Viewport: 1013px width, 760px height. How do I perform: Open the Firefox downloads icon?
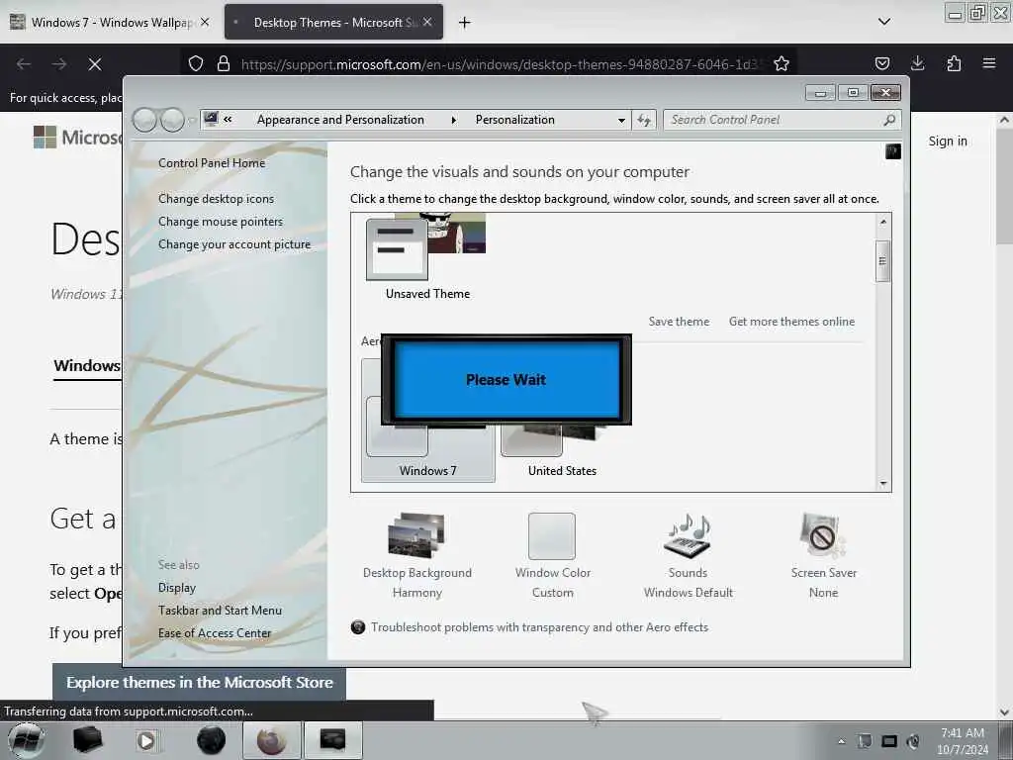click(x=917, y=63)
